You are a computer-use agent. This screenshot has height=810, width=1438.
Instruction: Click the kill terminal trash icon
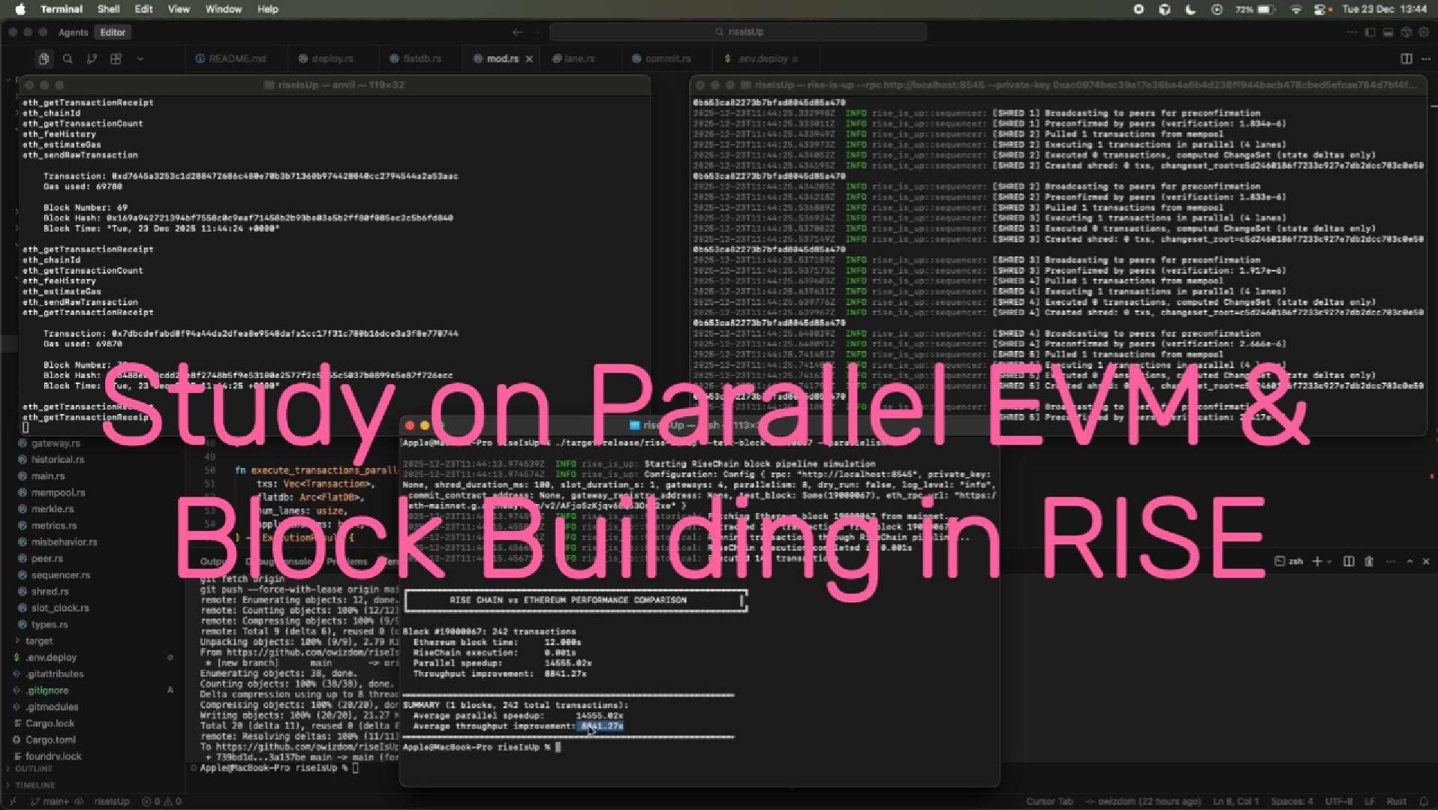(1368, 561)
